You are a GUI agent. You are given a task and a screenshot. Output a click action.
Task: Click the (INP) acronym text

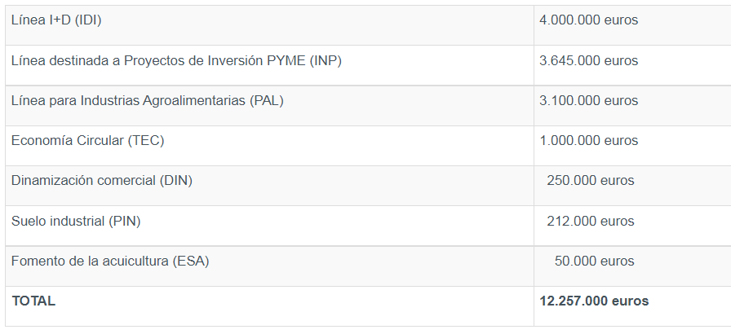(x=326, y=61)
